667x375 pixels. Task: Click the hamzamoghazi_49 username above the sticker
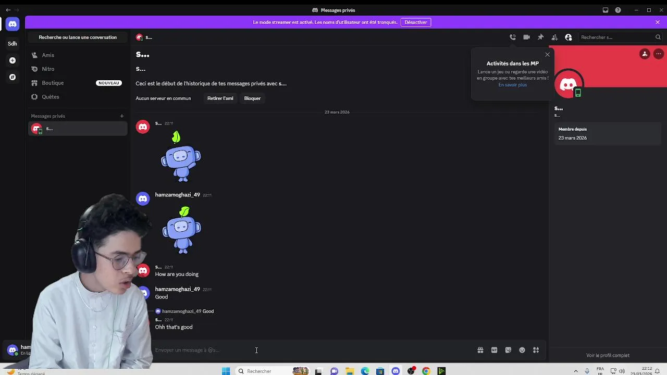(178, 195)
